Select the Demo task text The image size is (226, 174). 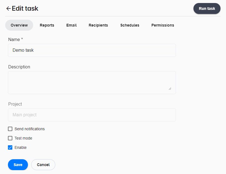click(23, 50)
